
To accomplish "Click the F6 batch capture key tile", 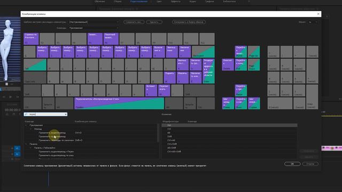I will 111,39.
